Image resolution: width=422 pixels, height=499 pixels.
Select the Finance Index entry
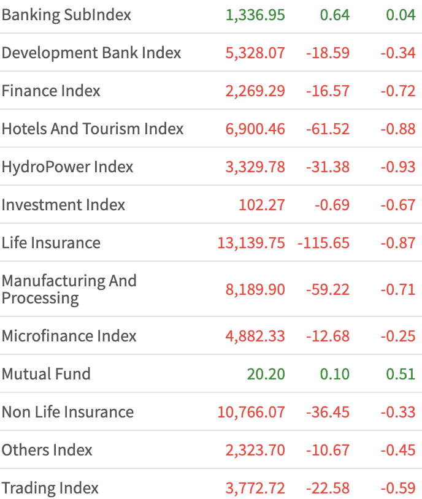(x=51, y=91)
